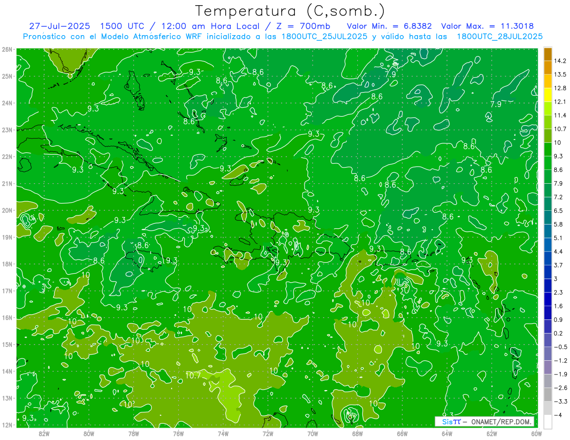Click the "5.8" color scale label
This screenshot has width=570, height=440.
[558, 224]
